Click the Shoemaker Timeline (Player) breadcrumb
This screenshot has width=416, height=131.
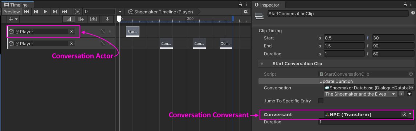pos(160,12)
